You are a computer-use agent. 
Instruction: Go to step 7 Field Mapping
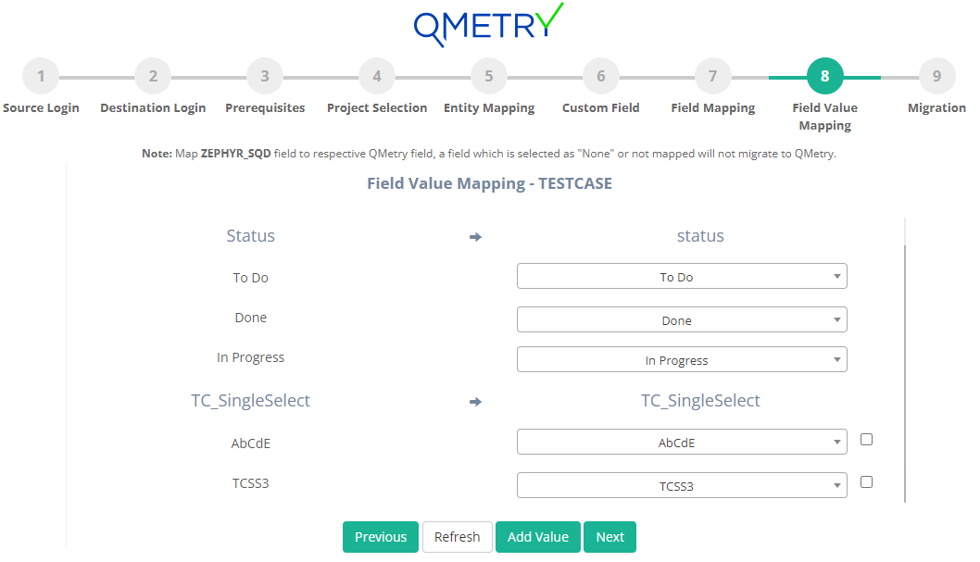pyautogui.click(x=712, y=76)
